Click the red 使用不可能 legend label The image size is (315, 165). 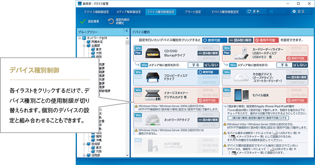266,40
